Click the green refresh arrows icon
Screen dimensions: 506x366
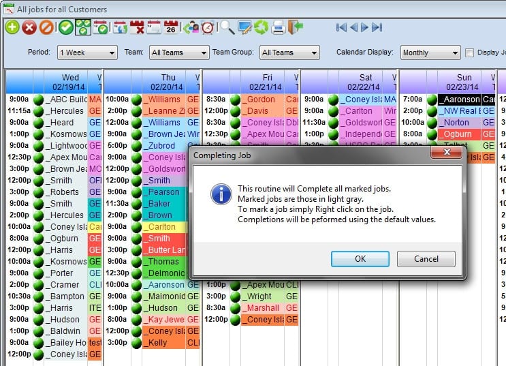tap(261, 27)
